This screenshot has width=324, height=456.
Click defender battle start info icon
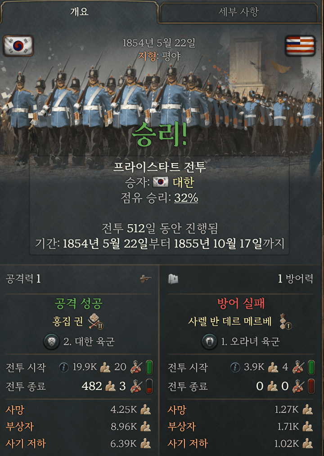[235, 367]
